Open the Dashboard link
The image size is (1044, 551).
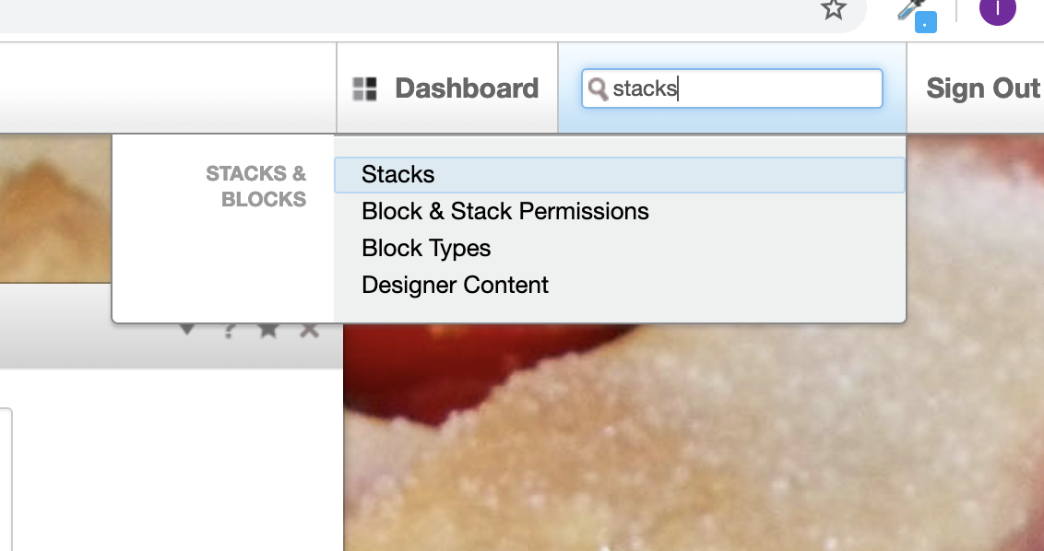(466, 88)
